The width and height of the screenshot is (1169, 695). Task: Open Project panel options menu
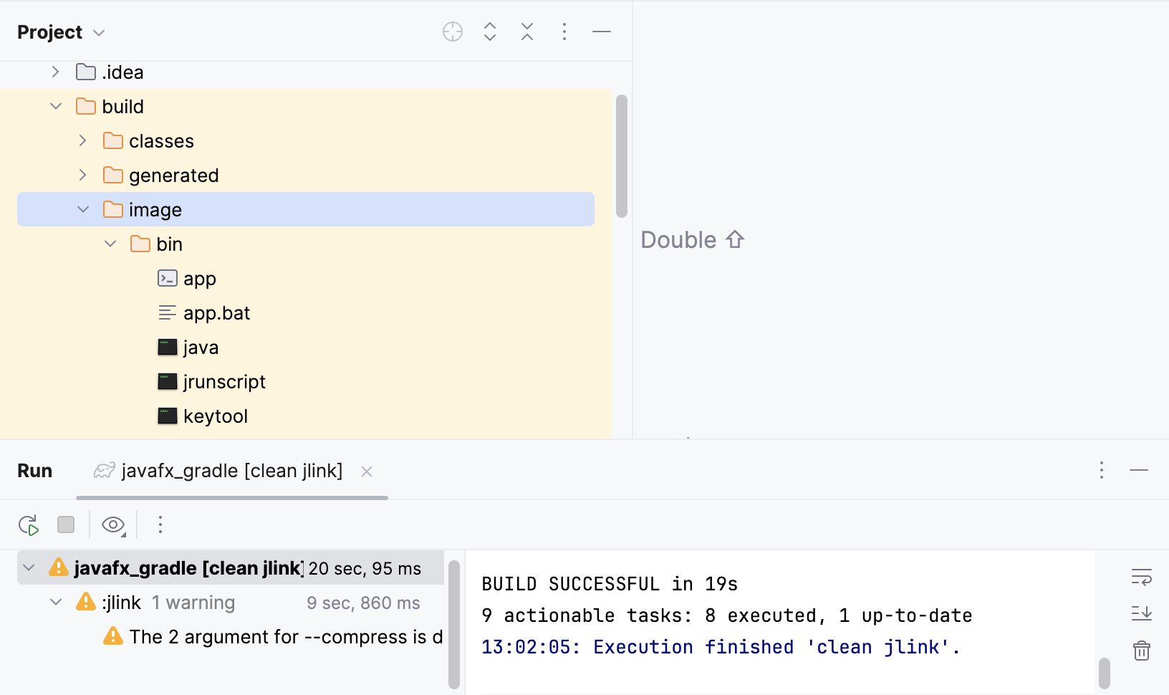pos(564,32)
